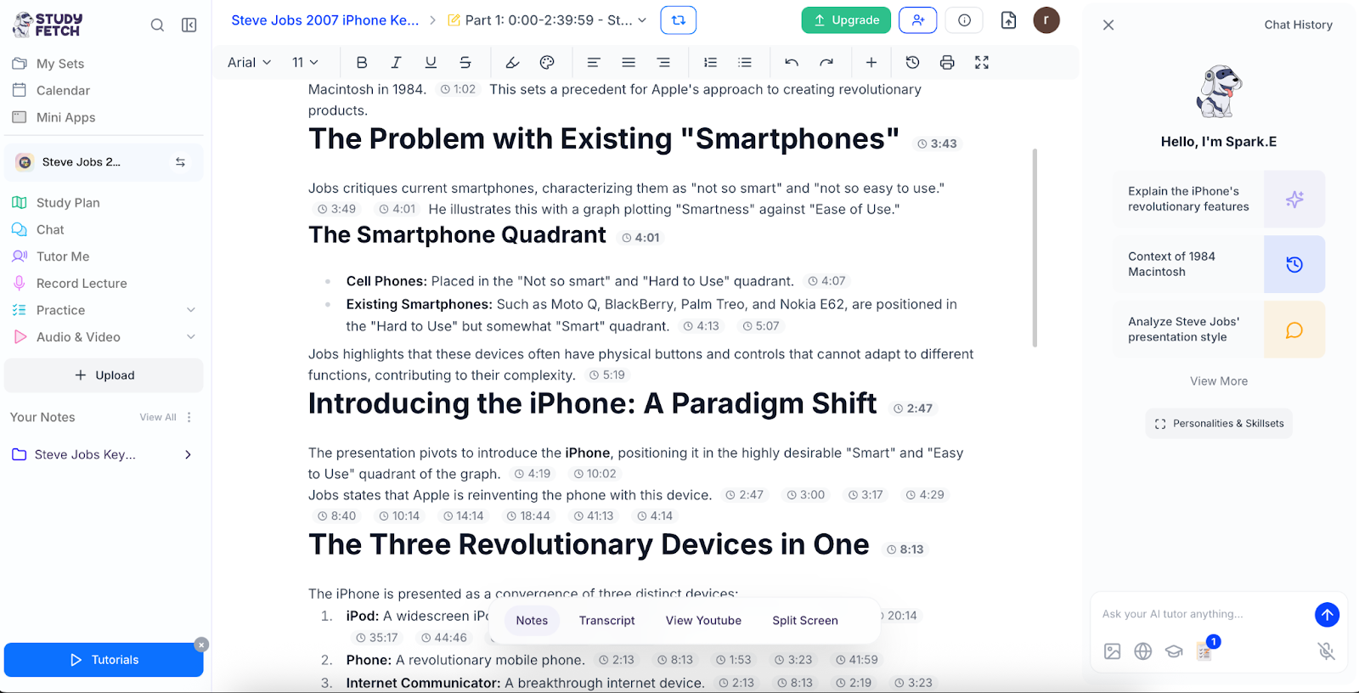Collapse the left sidebar panel icon
The height and width of the screenshot is (693, 1359).
[189, 25]
